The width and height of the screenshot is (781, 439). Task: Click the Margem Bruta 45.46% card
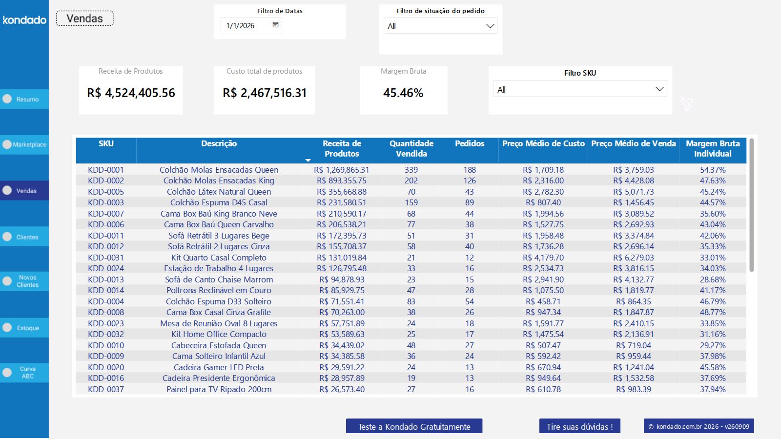pyautogui.click(x=403, y=90)
